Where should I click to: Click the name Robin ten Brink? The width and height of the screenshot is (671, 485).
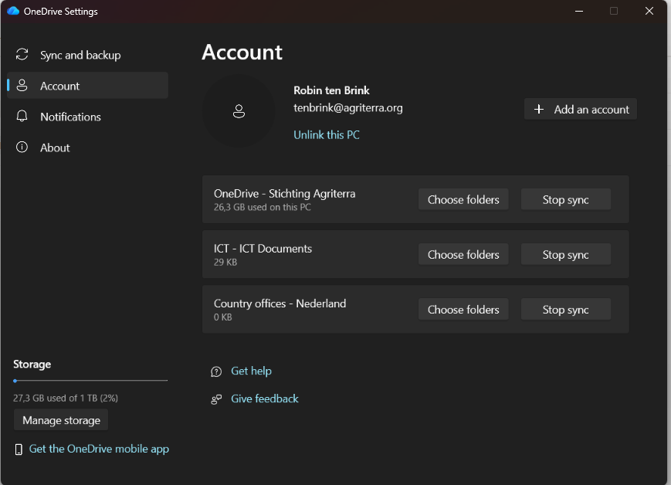click(x=331, y=90)
